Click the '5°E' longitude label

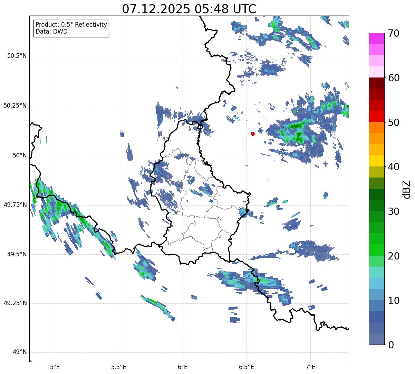tap(55, 367)
